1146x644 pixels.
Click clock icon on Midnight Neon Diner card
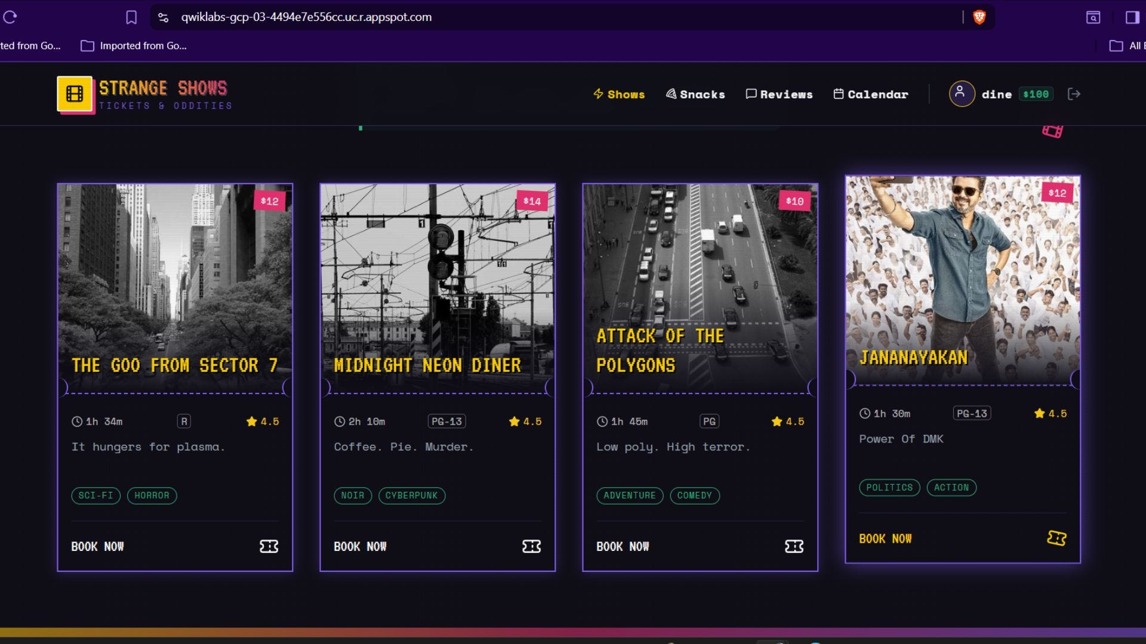340,422
